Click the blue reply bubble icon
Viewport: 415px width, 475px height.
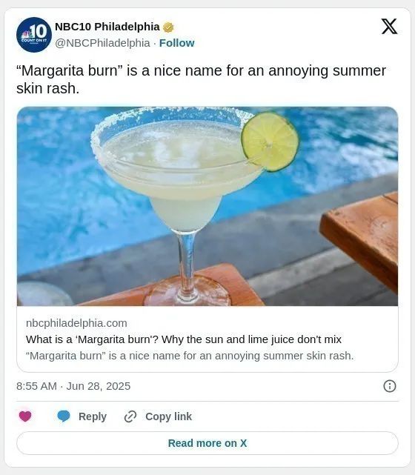[x=64, y=416]
